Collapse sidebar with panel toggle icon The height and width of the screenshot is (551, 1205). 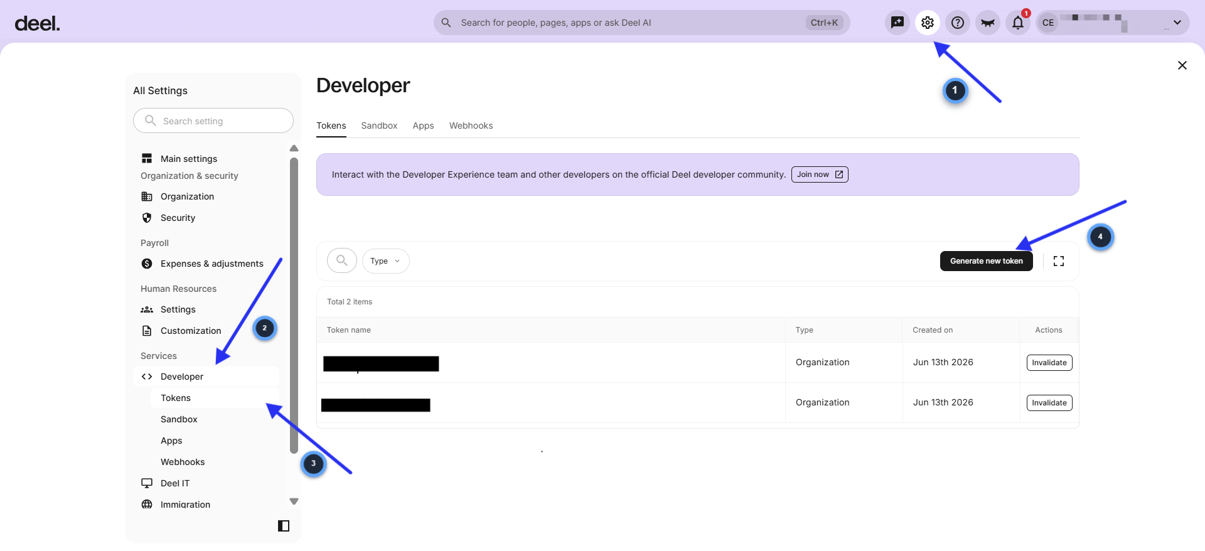284,526
